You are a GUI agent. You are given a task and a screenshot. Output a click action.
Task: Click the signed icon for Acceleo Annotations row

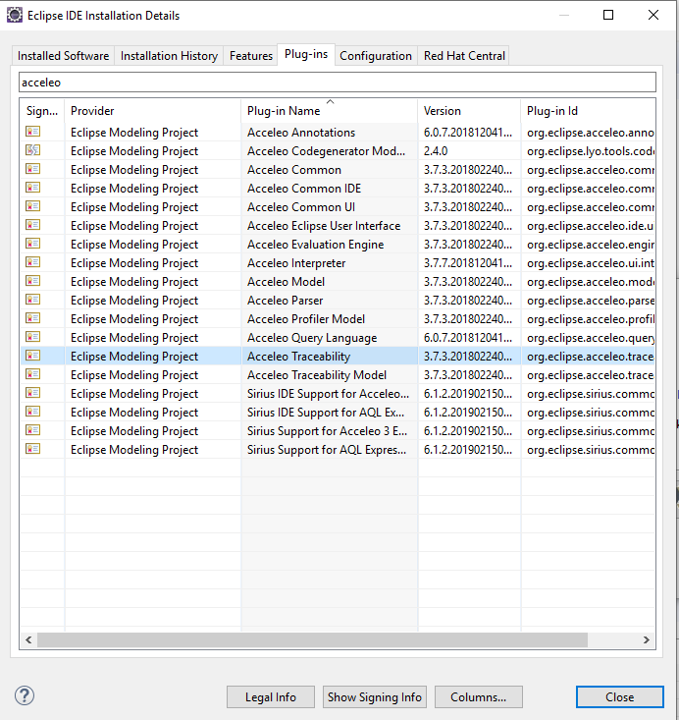tap(32, 133)
